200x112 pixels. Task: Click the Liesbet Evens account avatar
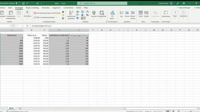click(x=171, y=3)
